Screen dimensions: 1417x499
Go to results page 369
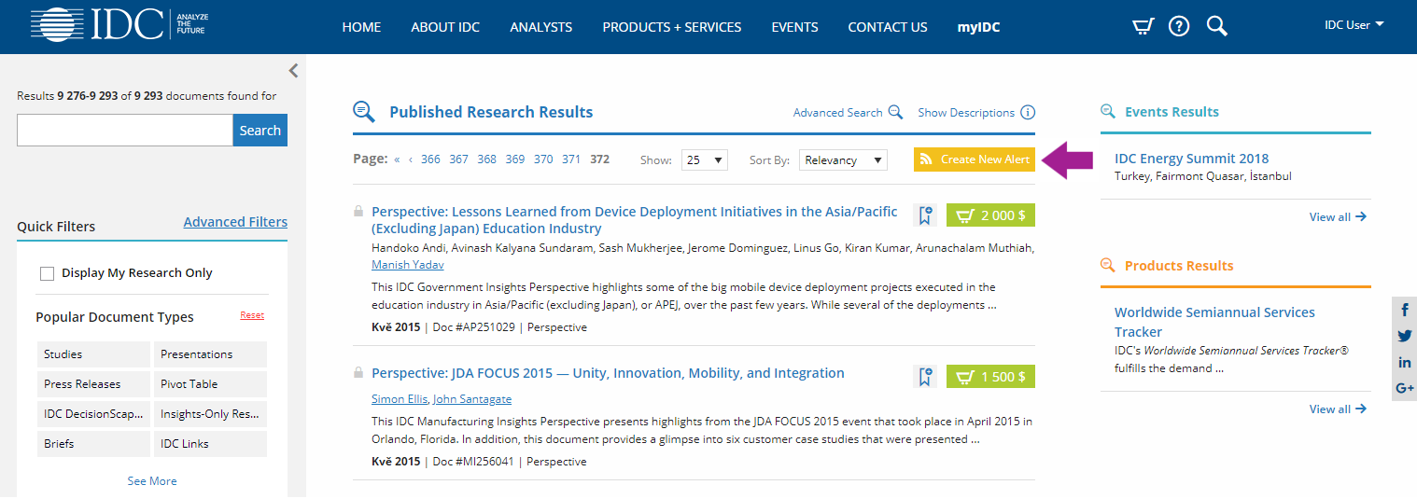[x=515, y=159]
